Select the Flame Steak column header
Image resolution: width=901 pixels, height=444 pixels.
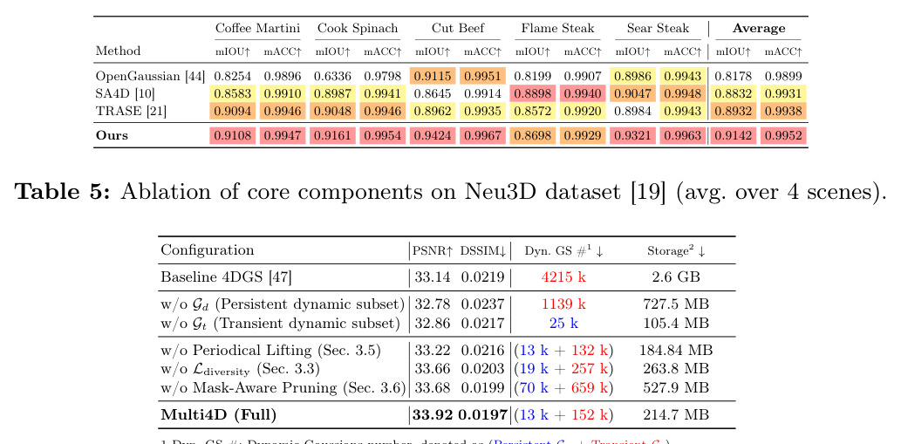click(x=557, y=28)
